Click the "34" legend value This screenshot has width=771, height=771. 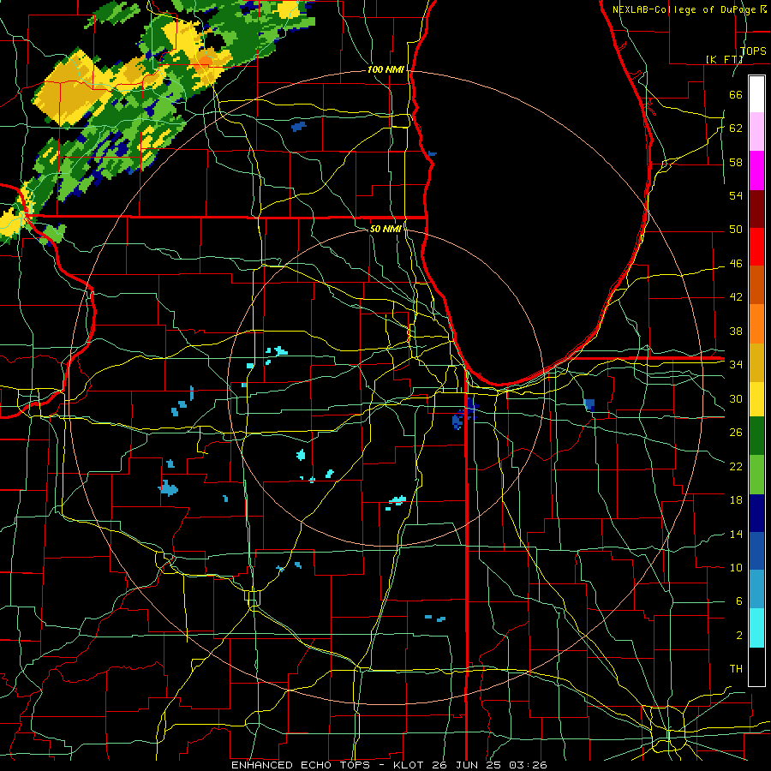coord(736,365)
